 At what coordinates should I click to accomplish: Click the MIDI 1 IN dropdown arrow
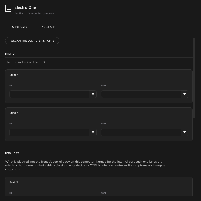click(93, 94)
